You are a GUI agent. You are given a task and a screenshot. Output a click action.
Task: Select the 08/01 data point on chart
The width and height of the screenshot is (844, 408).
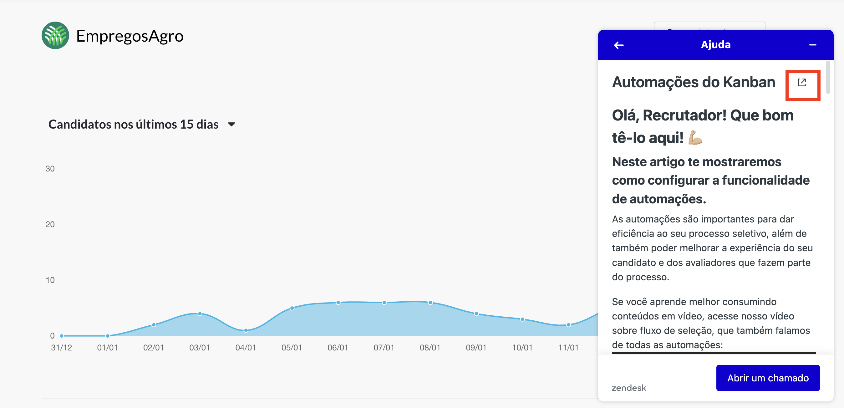pos(430,303)
